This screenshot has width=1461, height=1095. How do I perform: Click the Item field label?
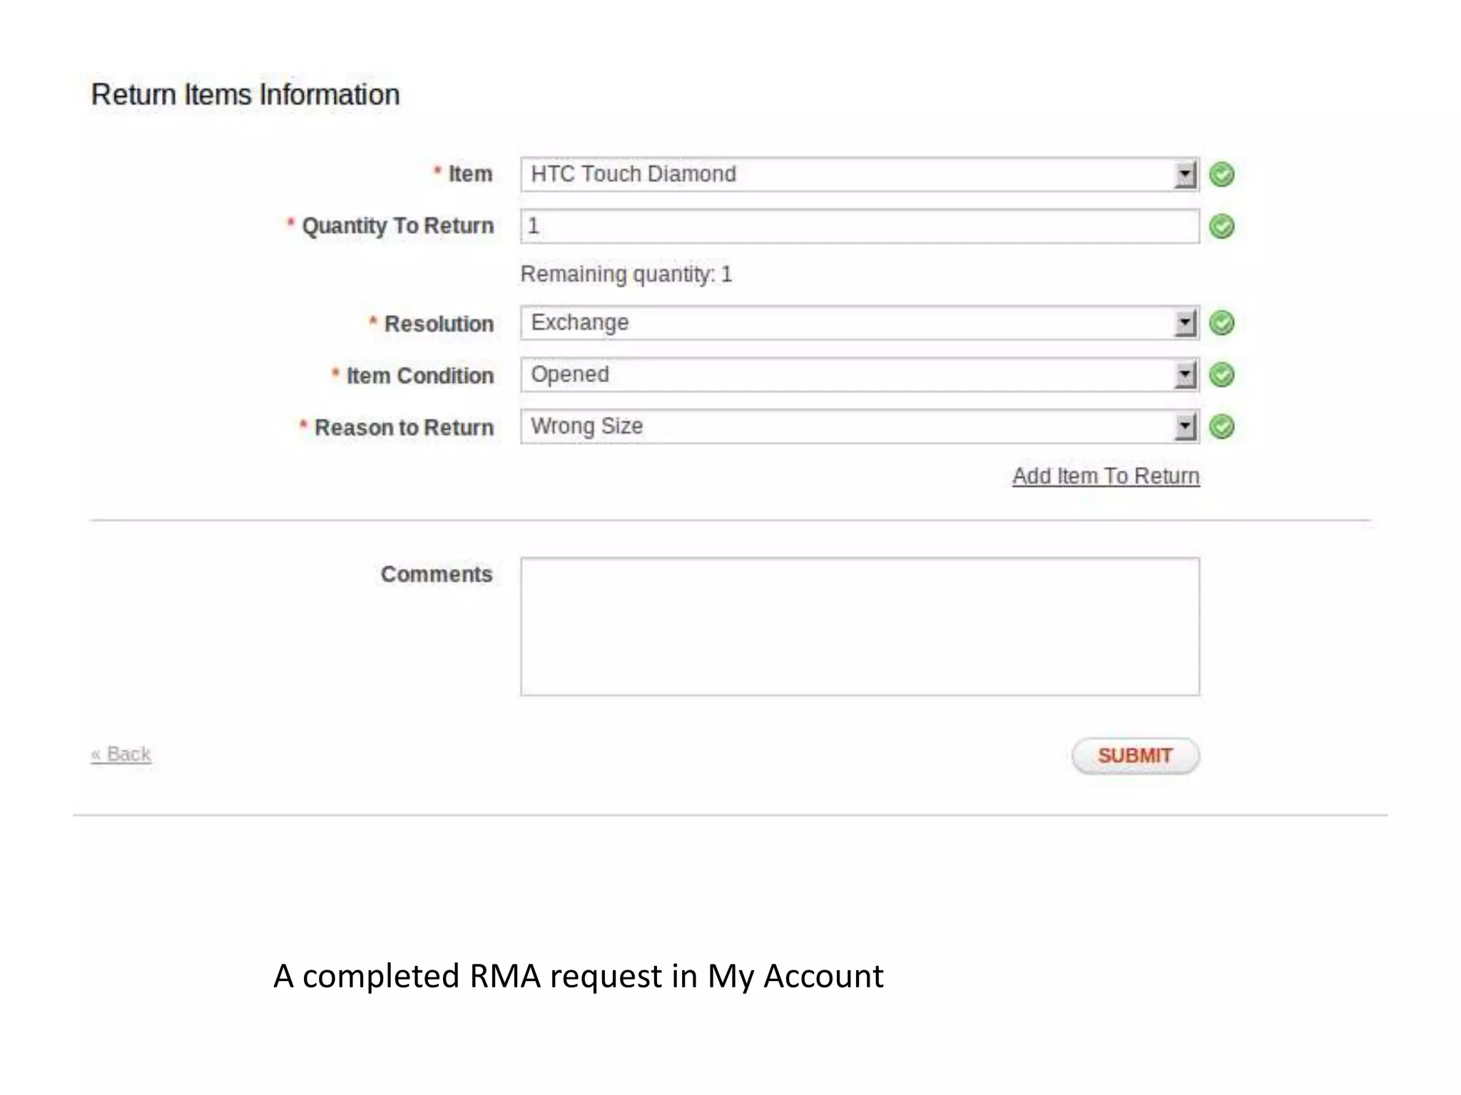click(x=470, y=174)
